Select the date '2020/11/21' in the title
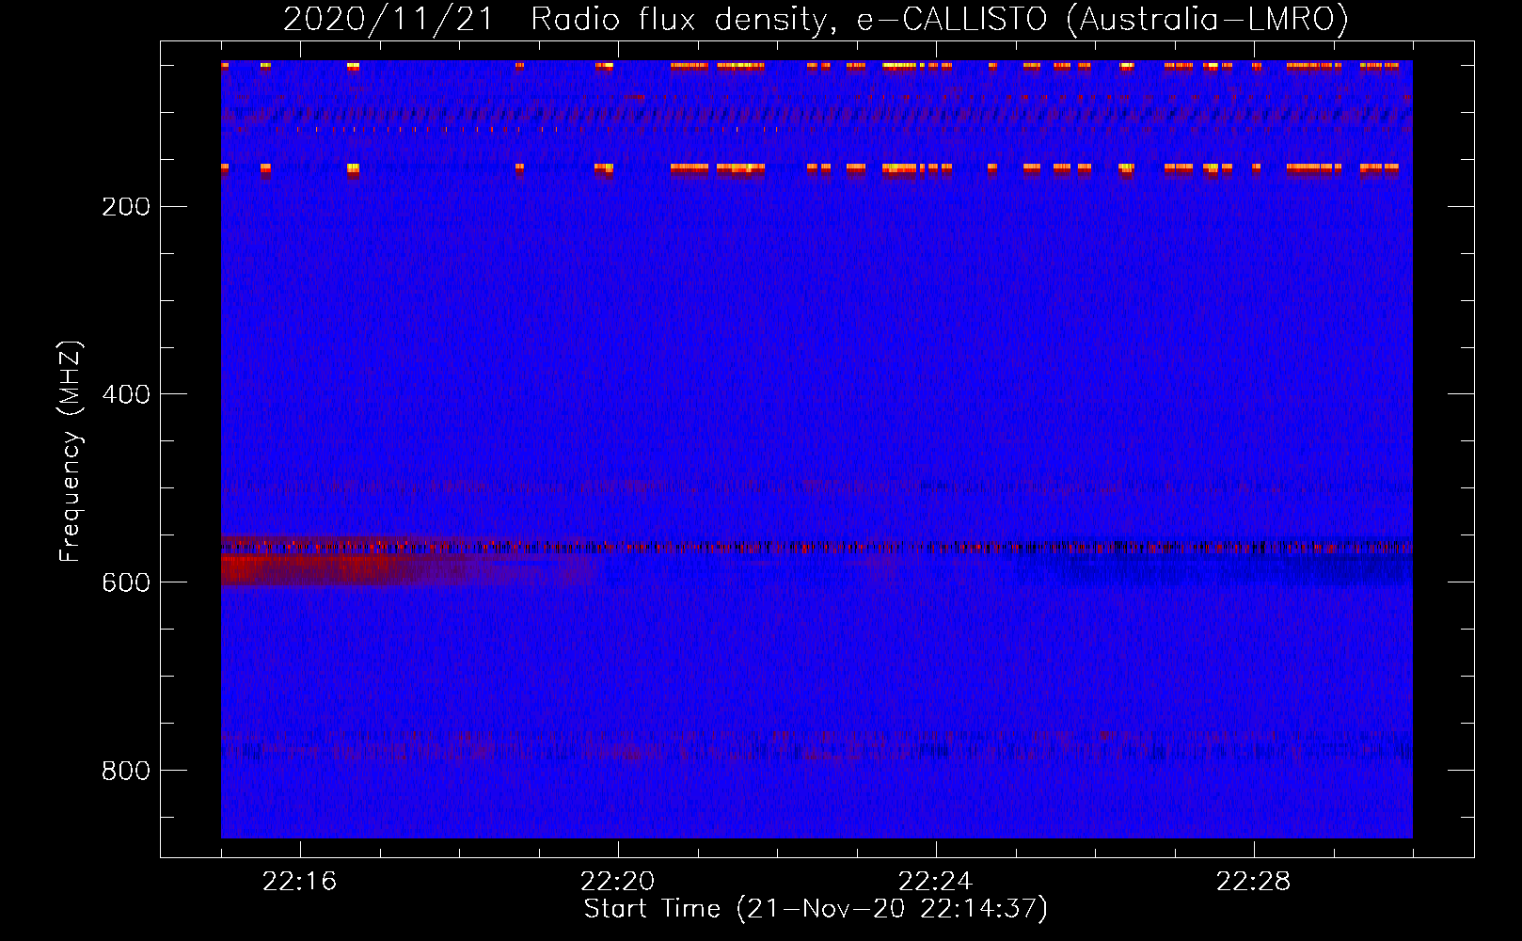Image resolution: width=1522 pixels, height=941 pixels. point(388,19)
